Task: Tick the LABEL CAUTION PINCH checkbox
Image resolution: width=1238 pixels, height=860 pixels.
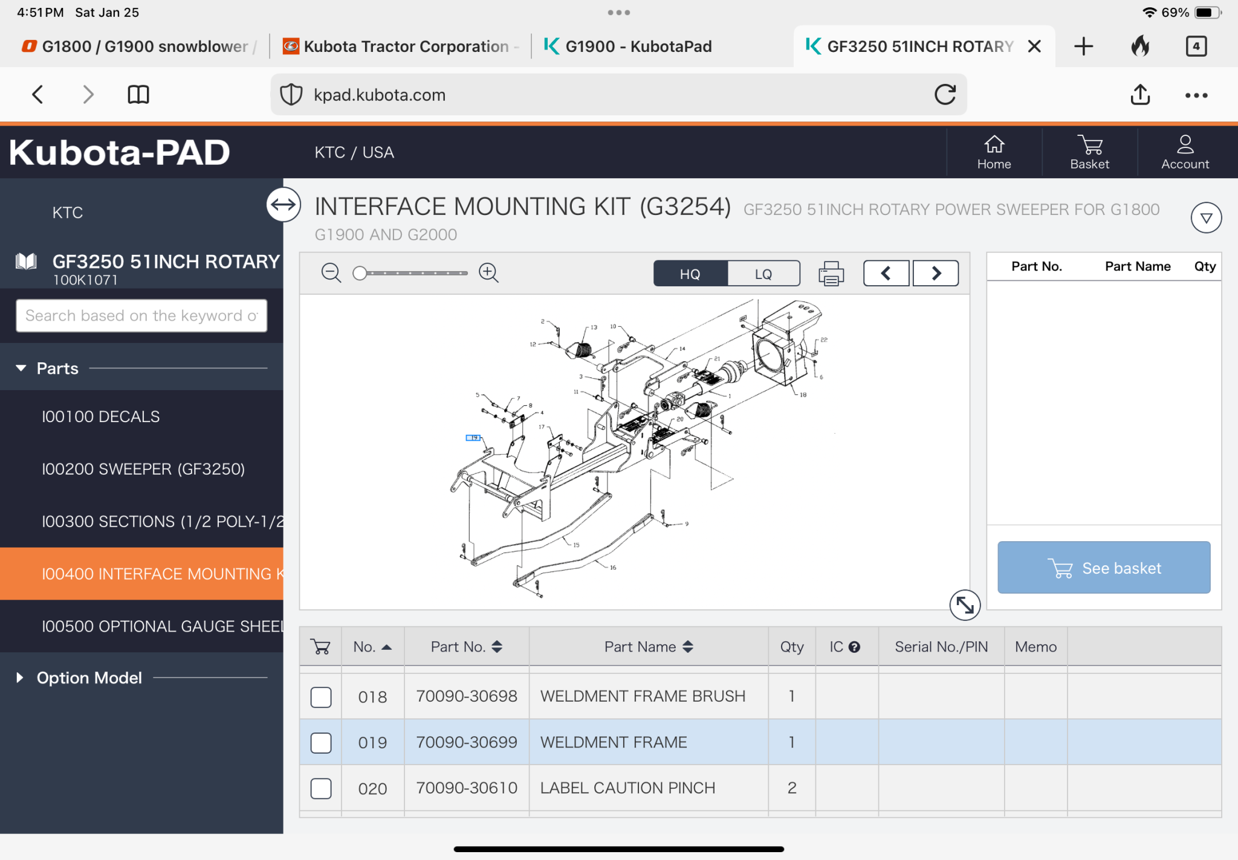Action: (x=321, y=789)
